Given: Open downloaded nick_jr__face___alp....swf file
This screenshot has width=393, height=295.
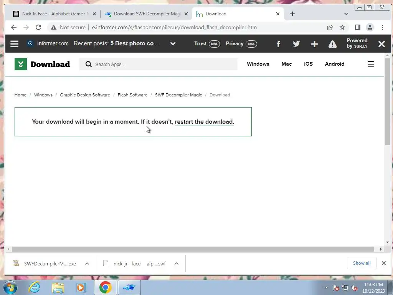Looking at the screenshot, I should pos(135,264).
